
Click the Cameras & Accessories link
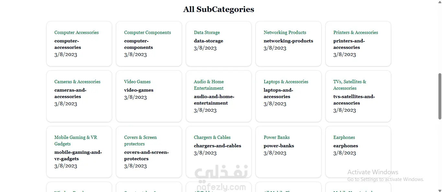pyautogui.click(x=77, y=82)
